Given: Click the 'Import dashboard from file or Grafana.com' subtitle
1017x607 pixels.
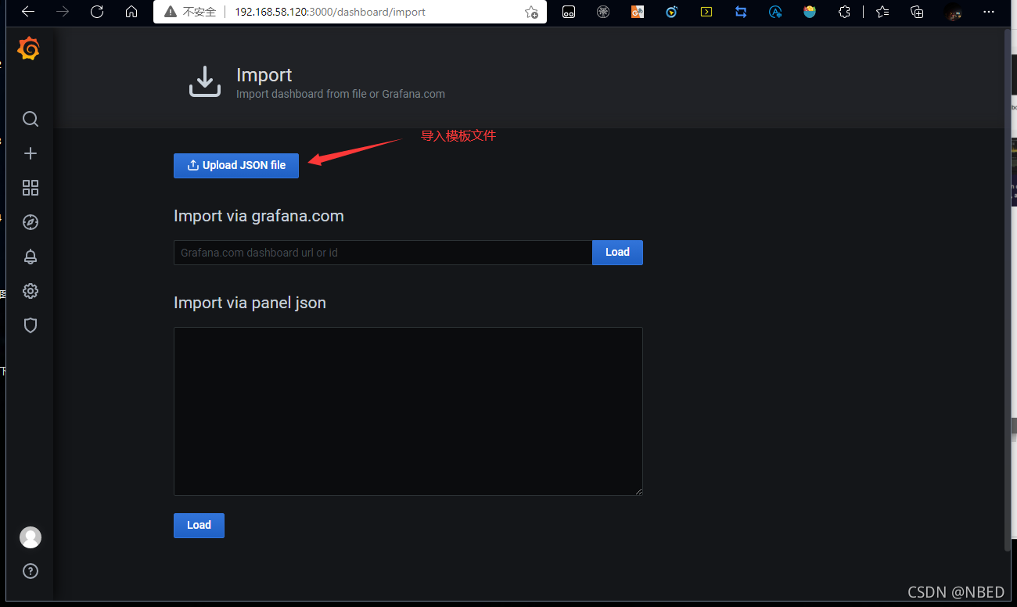Looking at the screenshot, I should tap(340, 94).
